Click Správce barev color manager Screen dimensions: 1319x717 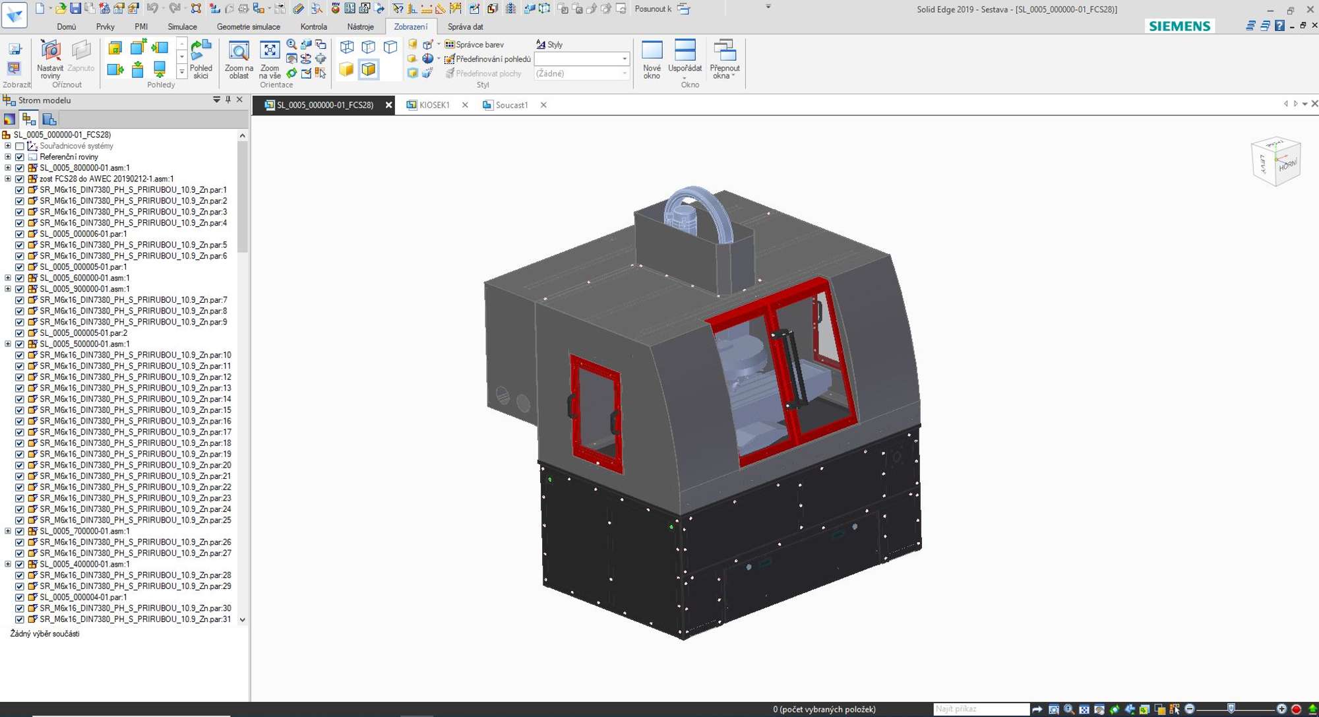(474, 44)
